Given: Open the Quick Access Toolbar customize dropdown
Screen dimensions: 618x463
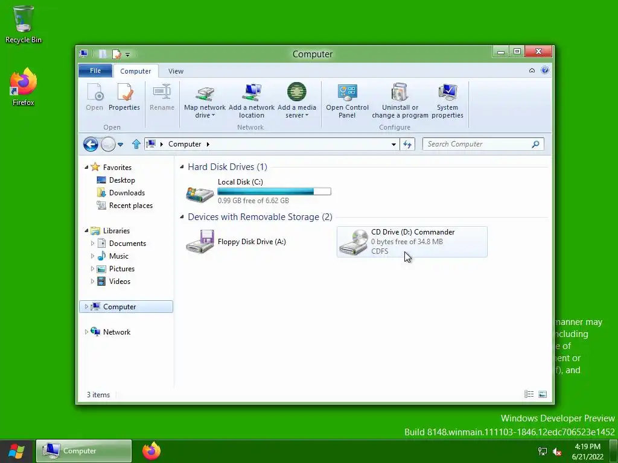Looking at the screenshot, I should pyautogui.click(x=128, y=54).
